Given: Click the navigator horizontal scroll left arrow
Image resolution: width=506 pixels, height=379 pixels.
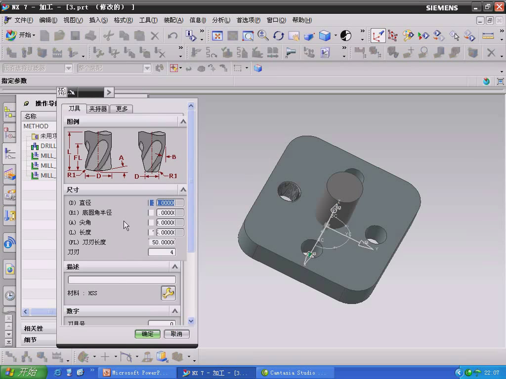Looking at the screenshot, I should point(26,311).
